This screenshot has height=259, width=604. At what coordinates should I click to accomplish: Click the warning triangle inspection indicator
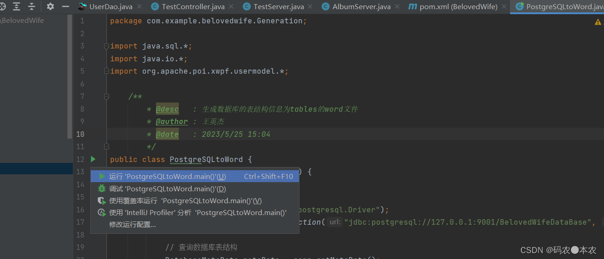[x=598, y=22]
